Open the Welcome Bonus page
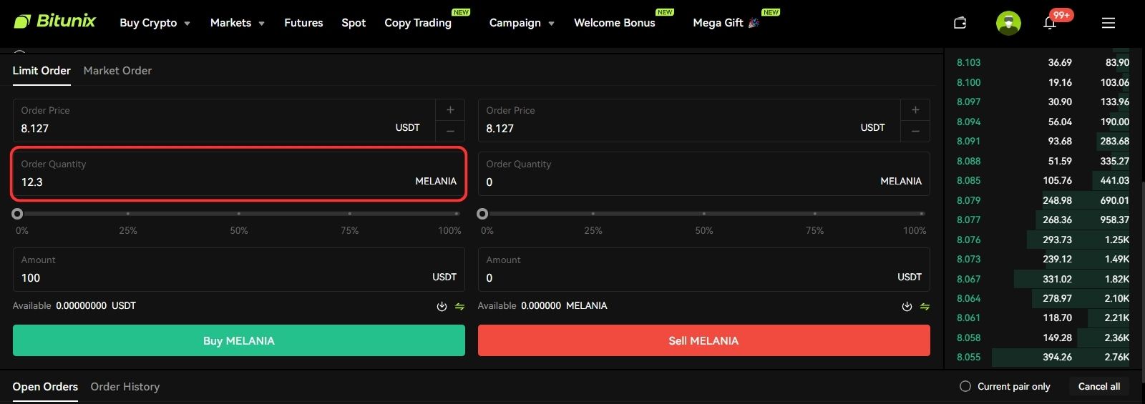Image resolution: width=1145 pixels, height=404 pixels. [615, 23]
